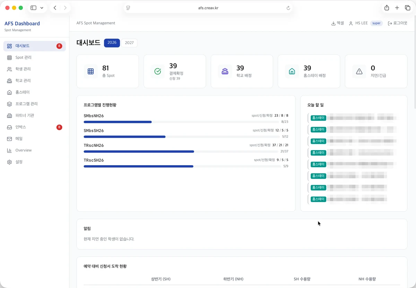Click the 로그아웃 exit icon
Image resolution: width=416 pixels, height=288 pixels.
coord(390,23)
